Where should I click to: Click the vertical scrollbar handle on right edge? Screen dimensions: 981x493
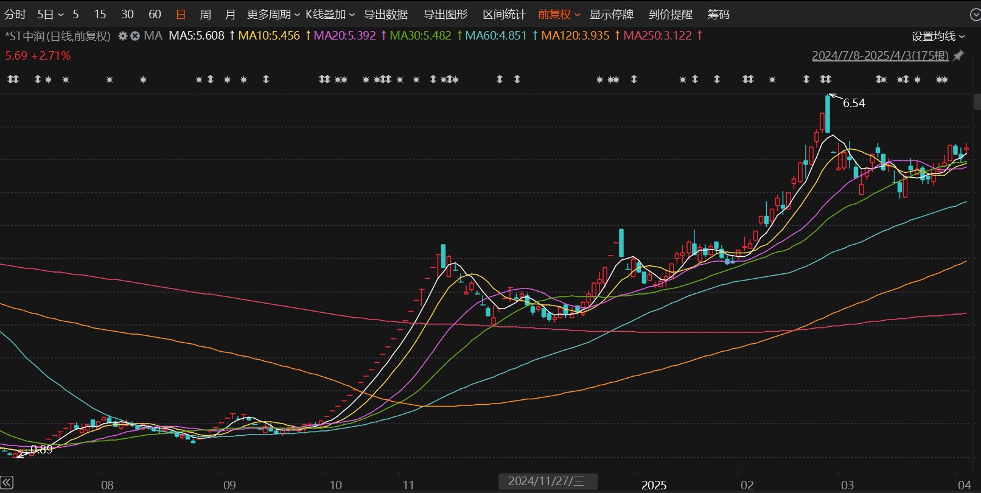977,101
